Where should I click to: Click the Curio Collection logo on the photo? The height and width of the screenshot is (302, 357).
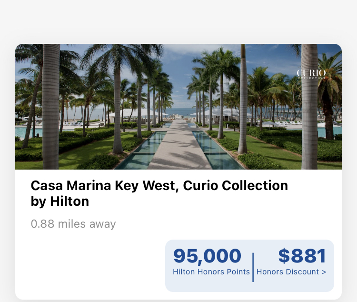click(311, 74)
